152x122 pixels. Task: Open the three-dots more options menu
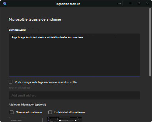pyautogui.click(x=119, y=3)
